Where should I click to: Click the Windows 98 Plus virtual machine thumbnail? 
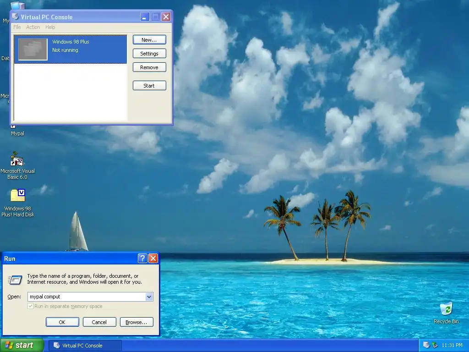pyautogui.click(x=33, y=49)
